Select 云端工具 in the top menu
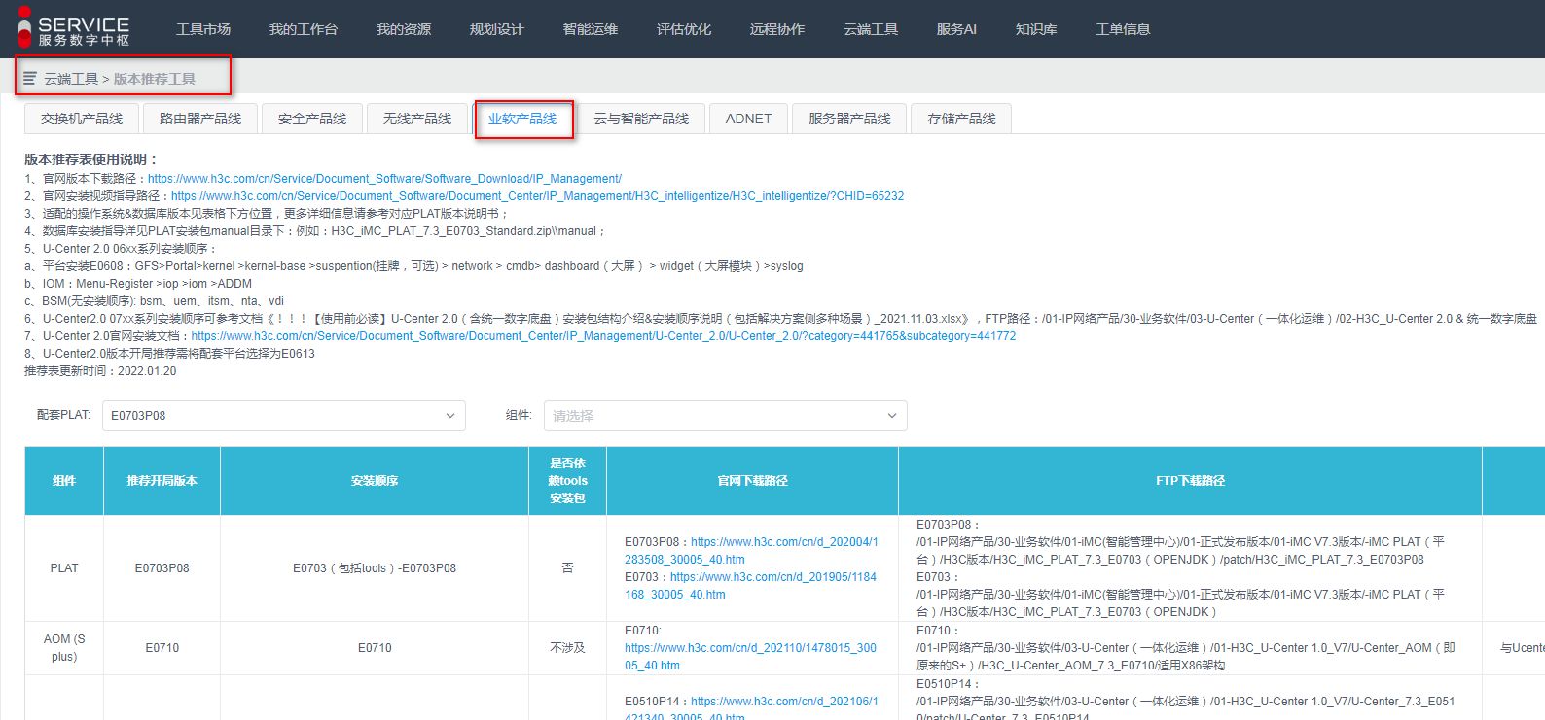1545x720 pixels. [x=871, y=29]
